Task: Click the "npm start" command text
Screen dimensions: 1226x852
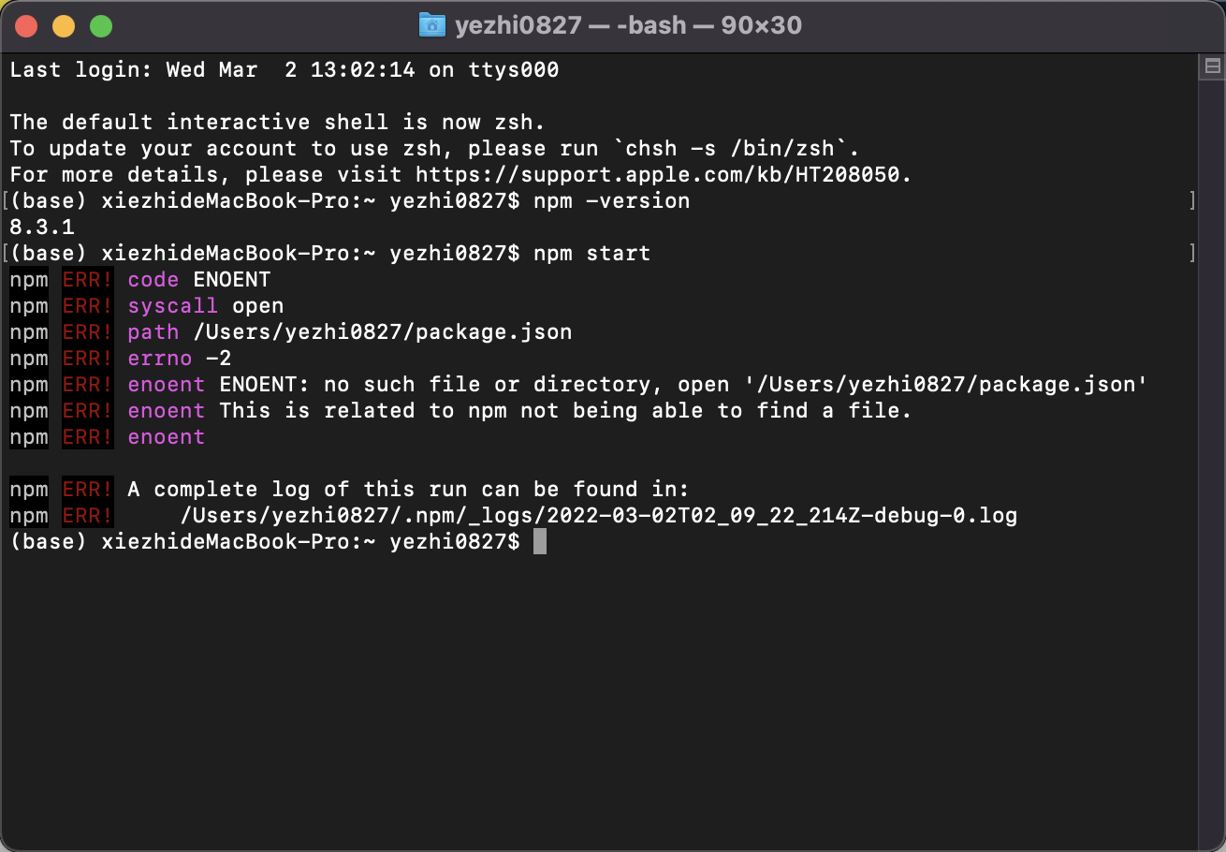Action: point(591,253)
